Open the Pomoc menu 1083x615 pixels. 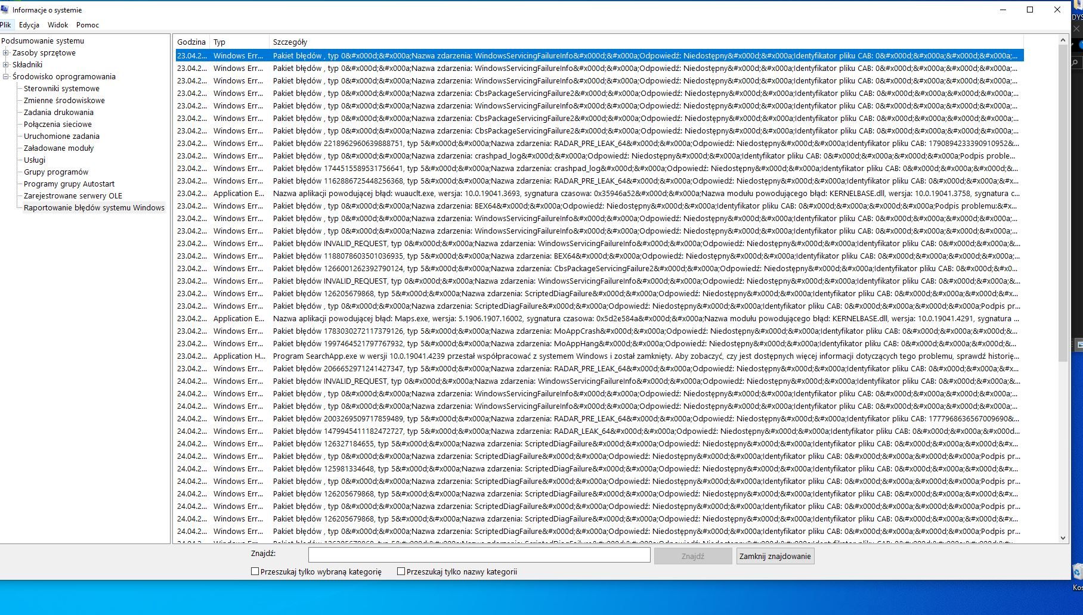[x=88, y=24]
